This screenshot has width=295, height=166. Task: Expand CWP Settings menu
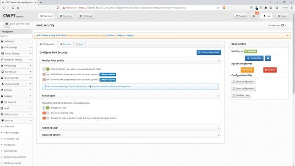click(16, 47)
